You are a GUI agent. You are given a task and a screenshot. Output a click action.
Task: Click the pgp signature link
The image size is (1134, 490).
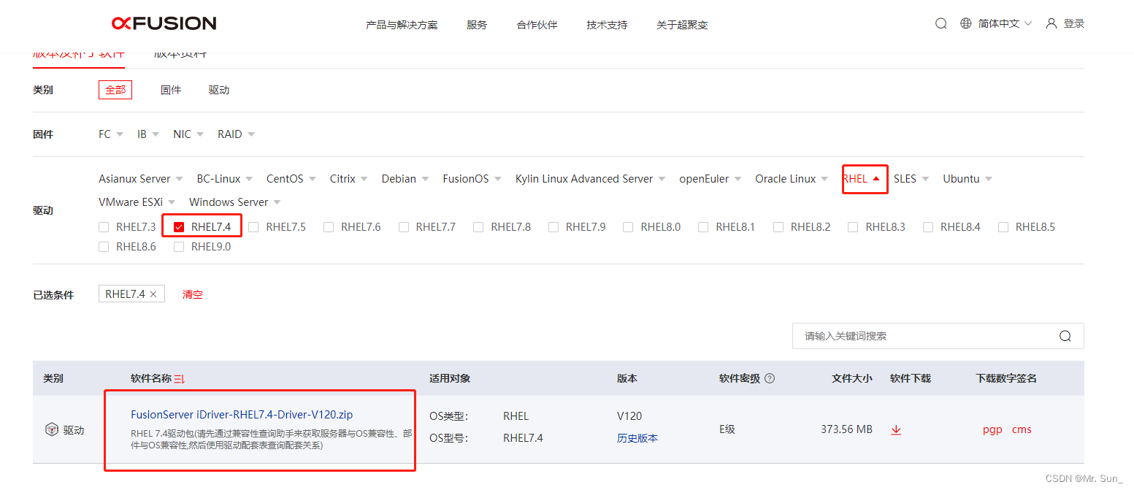click(x=992, y=429)
